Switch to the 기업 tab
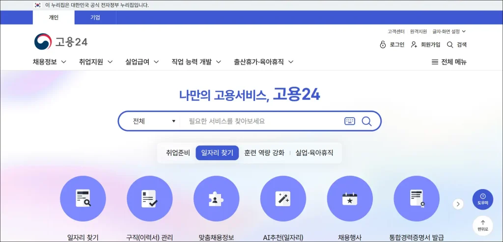This screenshot has width=503, height=242. [x=95, y=18]
